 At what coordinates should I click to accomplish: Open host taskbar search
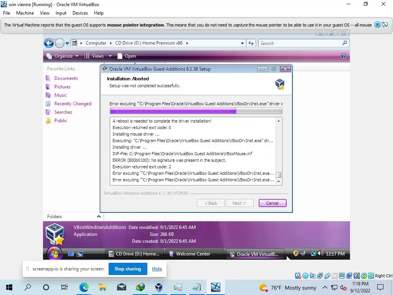tap(28, 287)
